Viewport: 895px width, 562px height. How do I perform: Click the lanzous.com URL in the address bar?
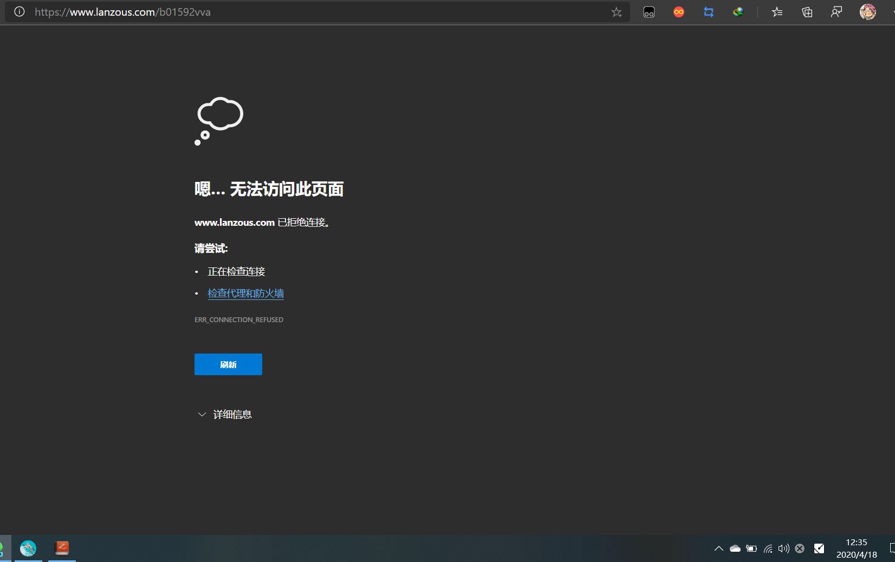point(122,12)
